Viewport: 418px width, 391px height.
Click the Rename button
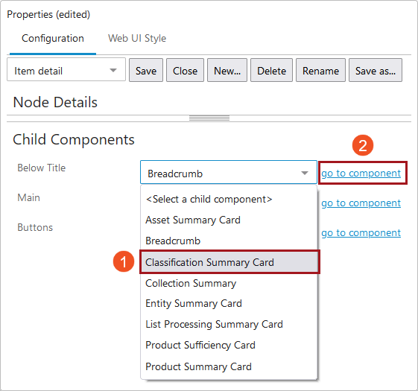[320, 70]
